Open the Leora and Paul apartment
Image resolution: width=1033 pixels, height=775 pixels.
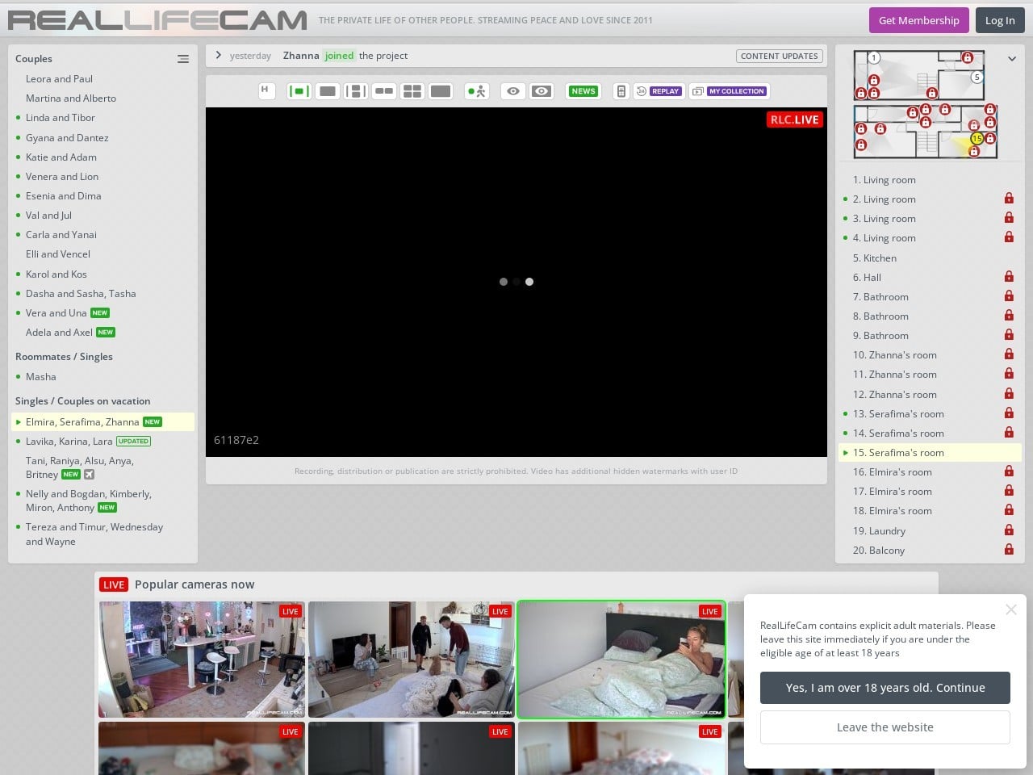coord(59,79)
